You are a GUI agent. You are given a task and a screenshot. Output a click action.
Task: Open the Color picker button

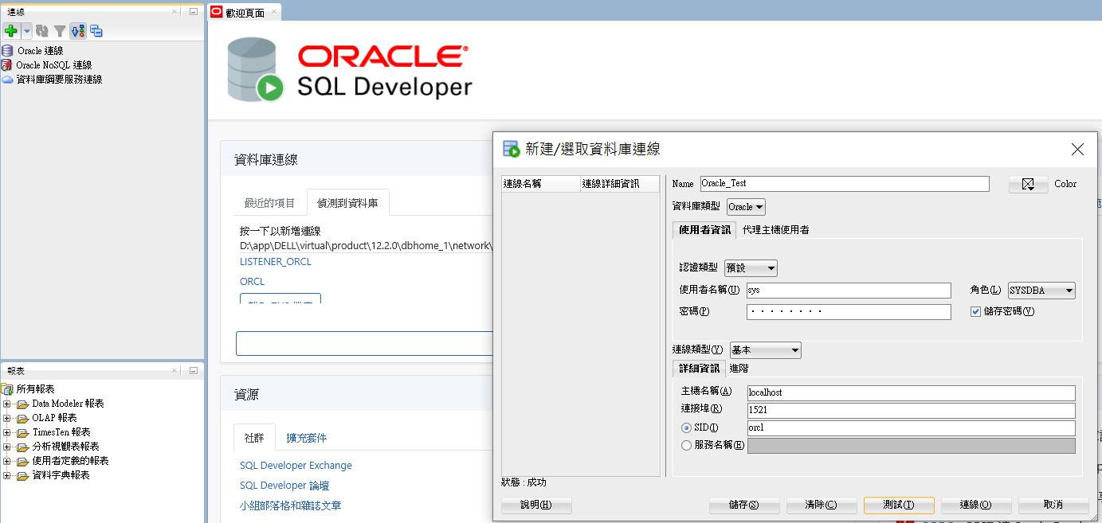pyautogui.click(x=1028, y=184)
